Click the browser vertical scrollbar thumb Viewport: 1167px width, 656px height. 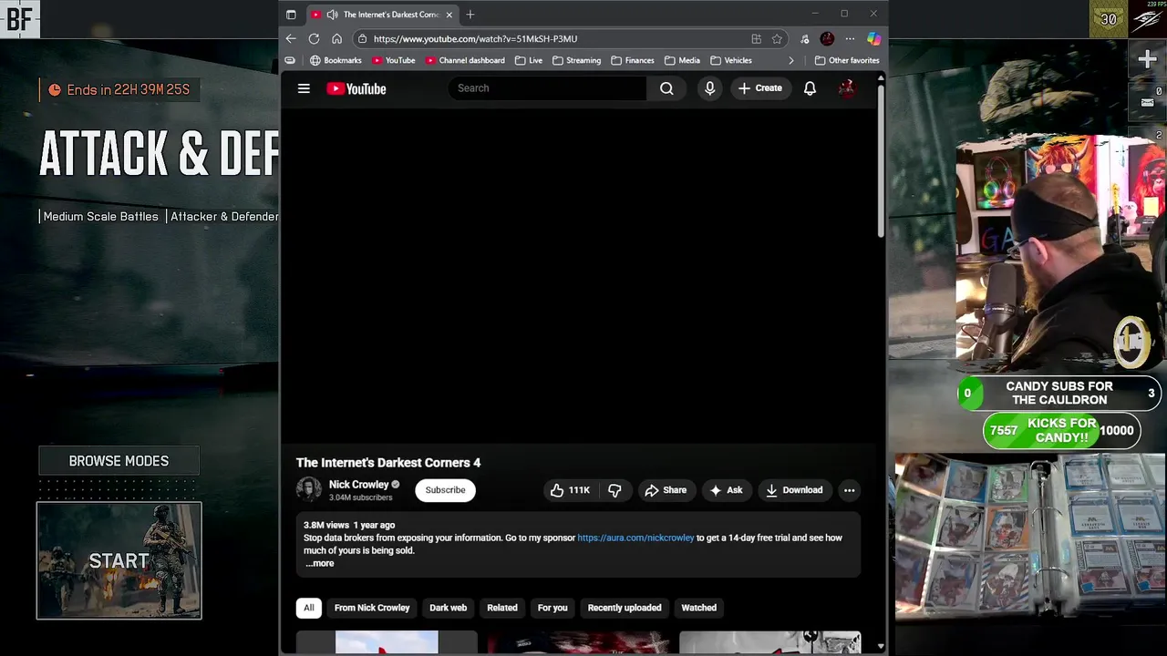(x=881, y=160)
